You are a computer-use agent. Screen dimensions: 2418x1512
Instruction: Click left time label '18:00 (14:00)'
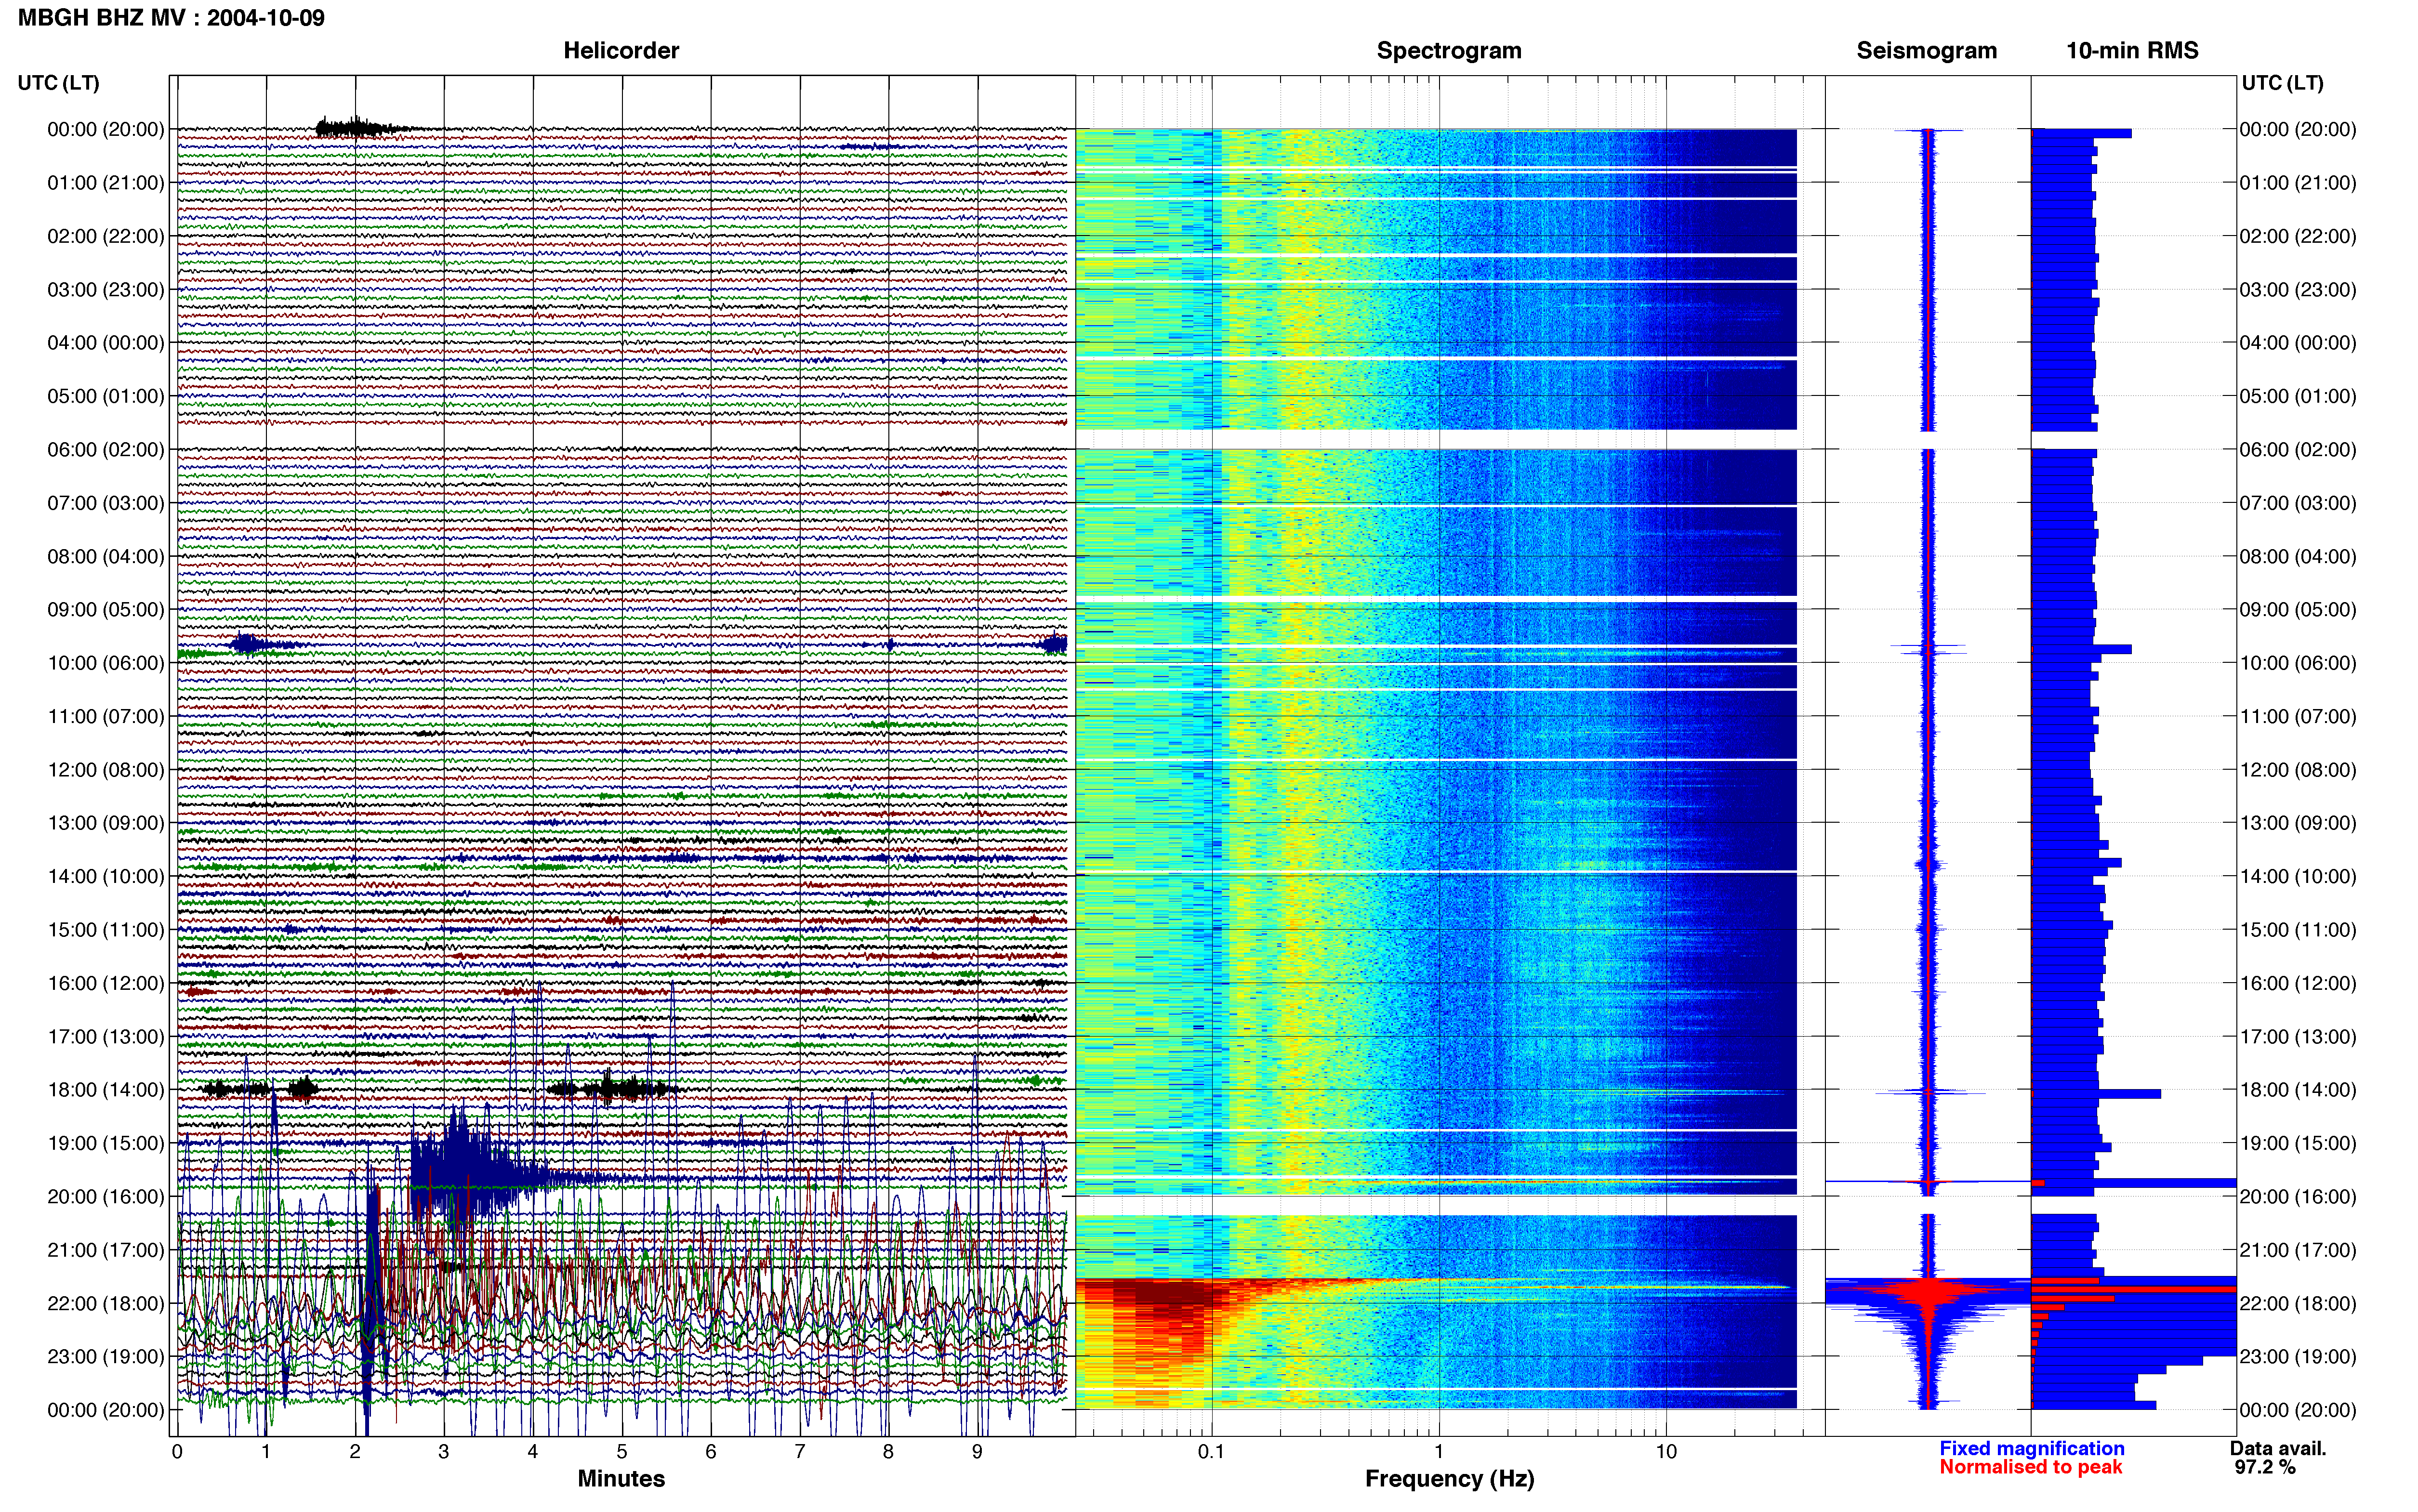coord(106,1090)
